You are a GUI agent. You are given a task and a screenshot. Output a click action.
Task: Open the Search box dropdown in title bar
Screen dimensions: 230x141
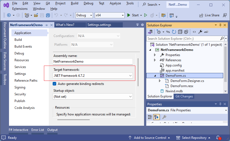click(159, 5)
